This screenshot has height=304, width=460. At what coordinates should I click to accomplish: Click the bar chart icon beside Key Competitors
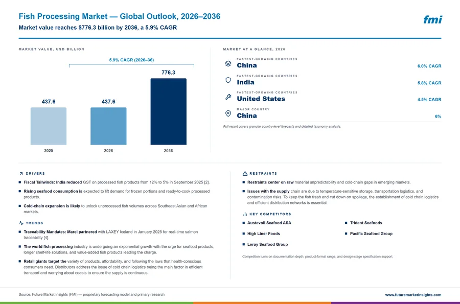[245, 214]
